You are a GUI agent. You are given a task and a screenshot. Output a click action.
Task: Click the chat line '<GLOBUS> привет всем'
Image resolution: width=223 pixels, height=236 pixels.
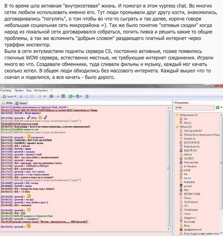(22, 143)
